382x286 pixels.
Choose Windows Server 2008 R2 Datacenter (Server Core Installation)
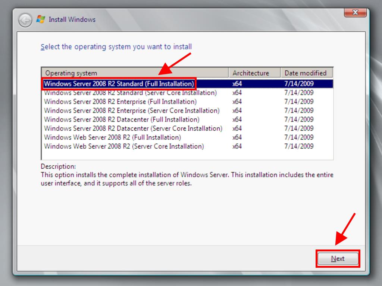pos(133,128)
